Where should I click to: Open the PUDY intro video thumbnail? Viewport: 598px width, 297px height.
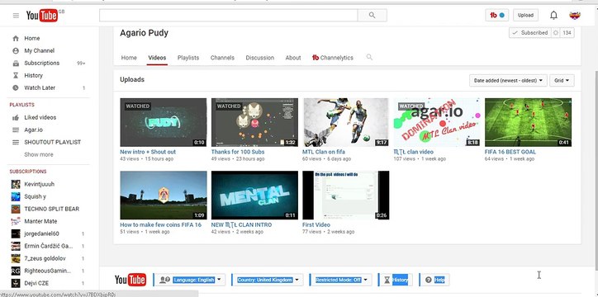(x=164, y=122)
